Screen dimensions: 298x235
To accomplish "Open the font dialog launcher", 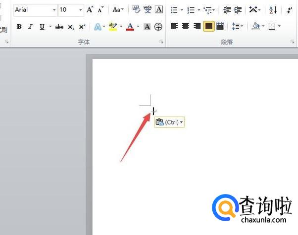I will [x=161, y=42].
